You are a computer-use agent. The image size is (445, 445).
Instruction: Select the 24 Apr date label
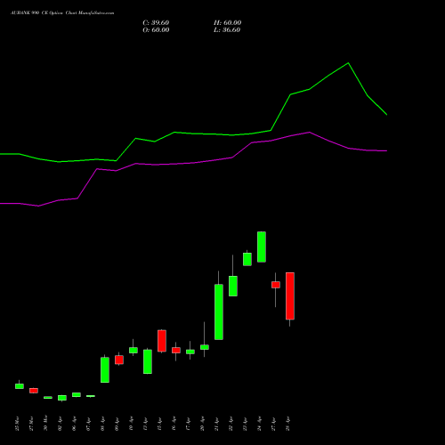click(259, 424)
